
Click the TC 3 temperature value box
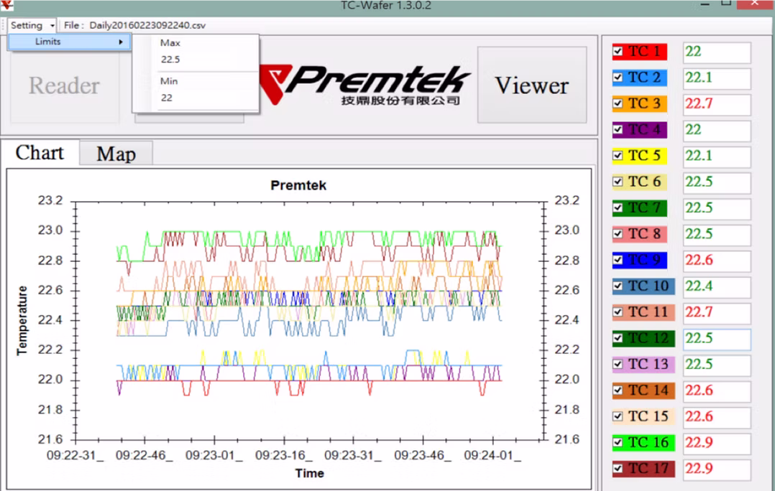(716, 104)
